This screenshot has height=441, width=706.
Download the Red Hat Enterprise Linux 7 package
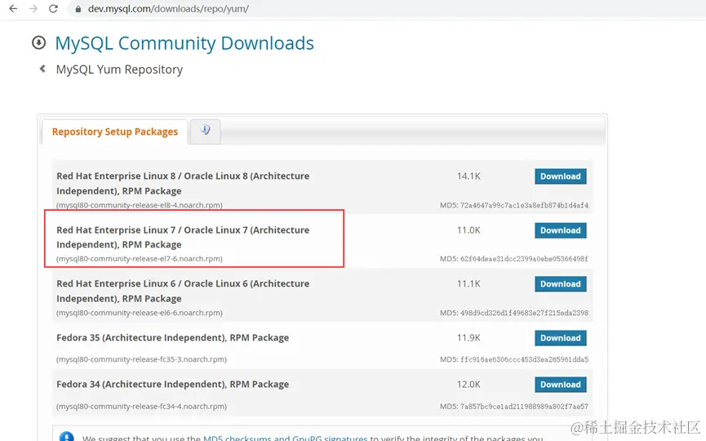[560, 230]
